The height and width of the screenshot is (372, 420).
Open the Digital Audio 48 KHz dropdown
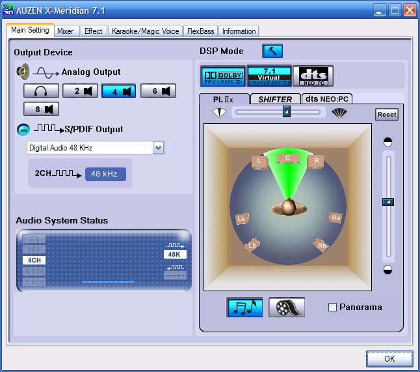[x=158, y=148]
